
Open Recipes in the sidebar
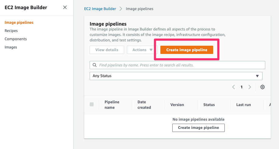click(x=11, y=30)
